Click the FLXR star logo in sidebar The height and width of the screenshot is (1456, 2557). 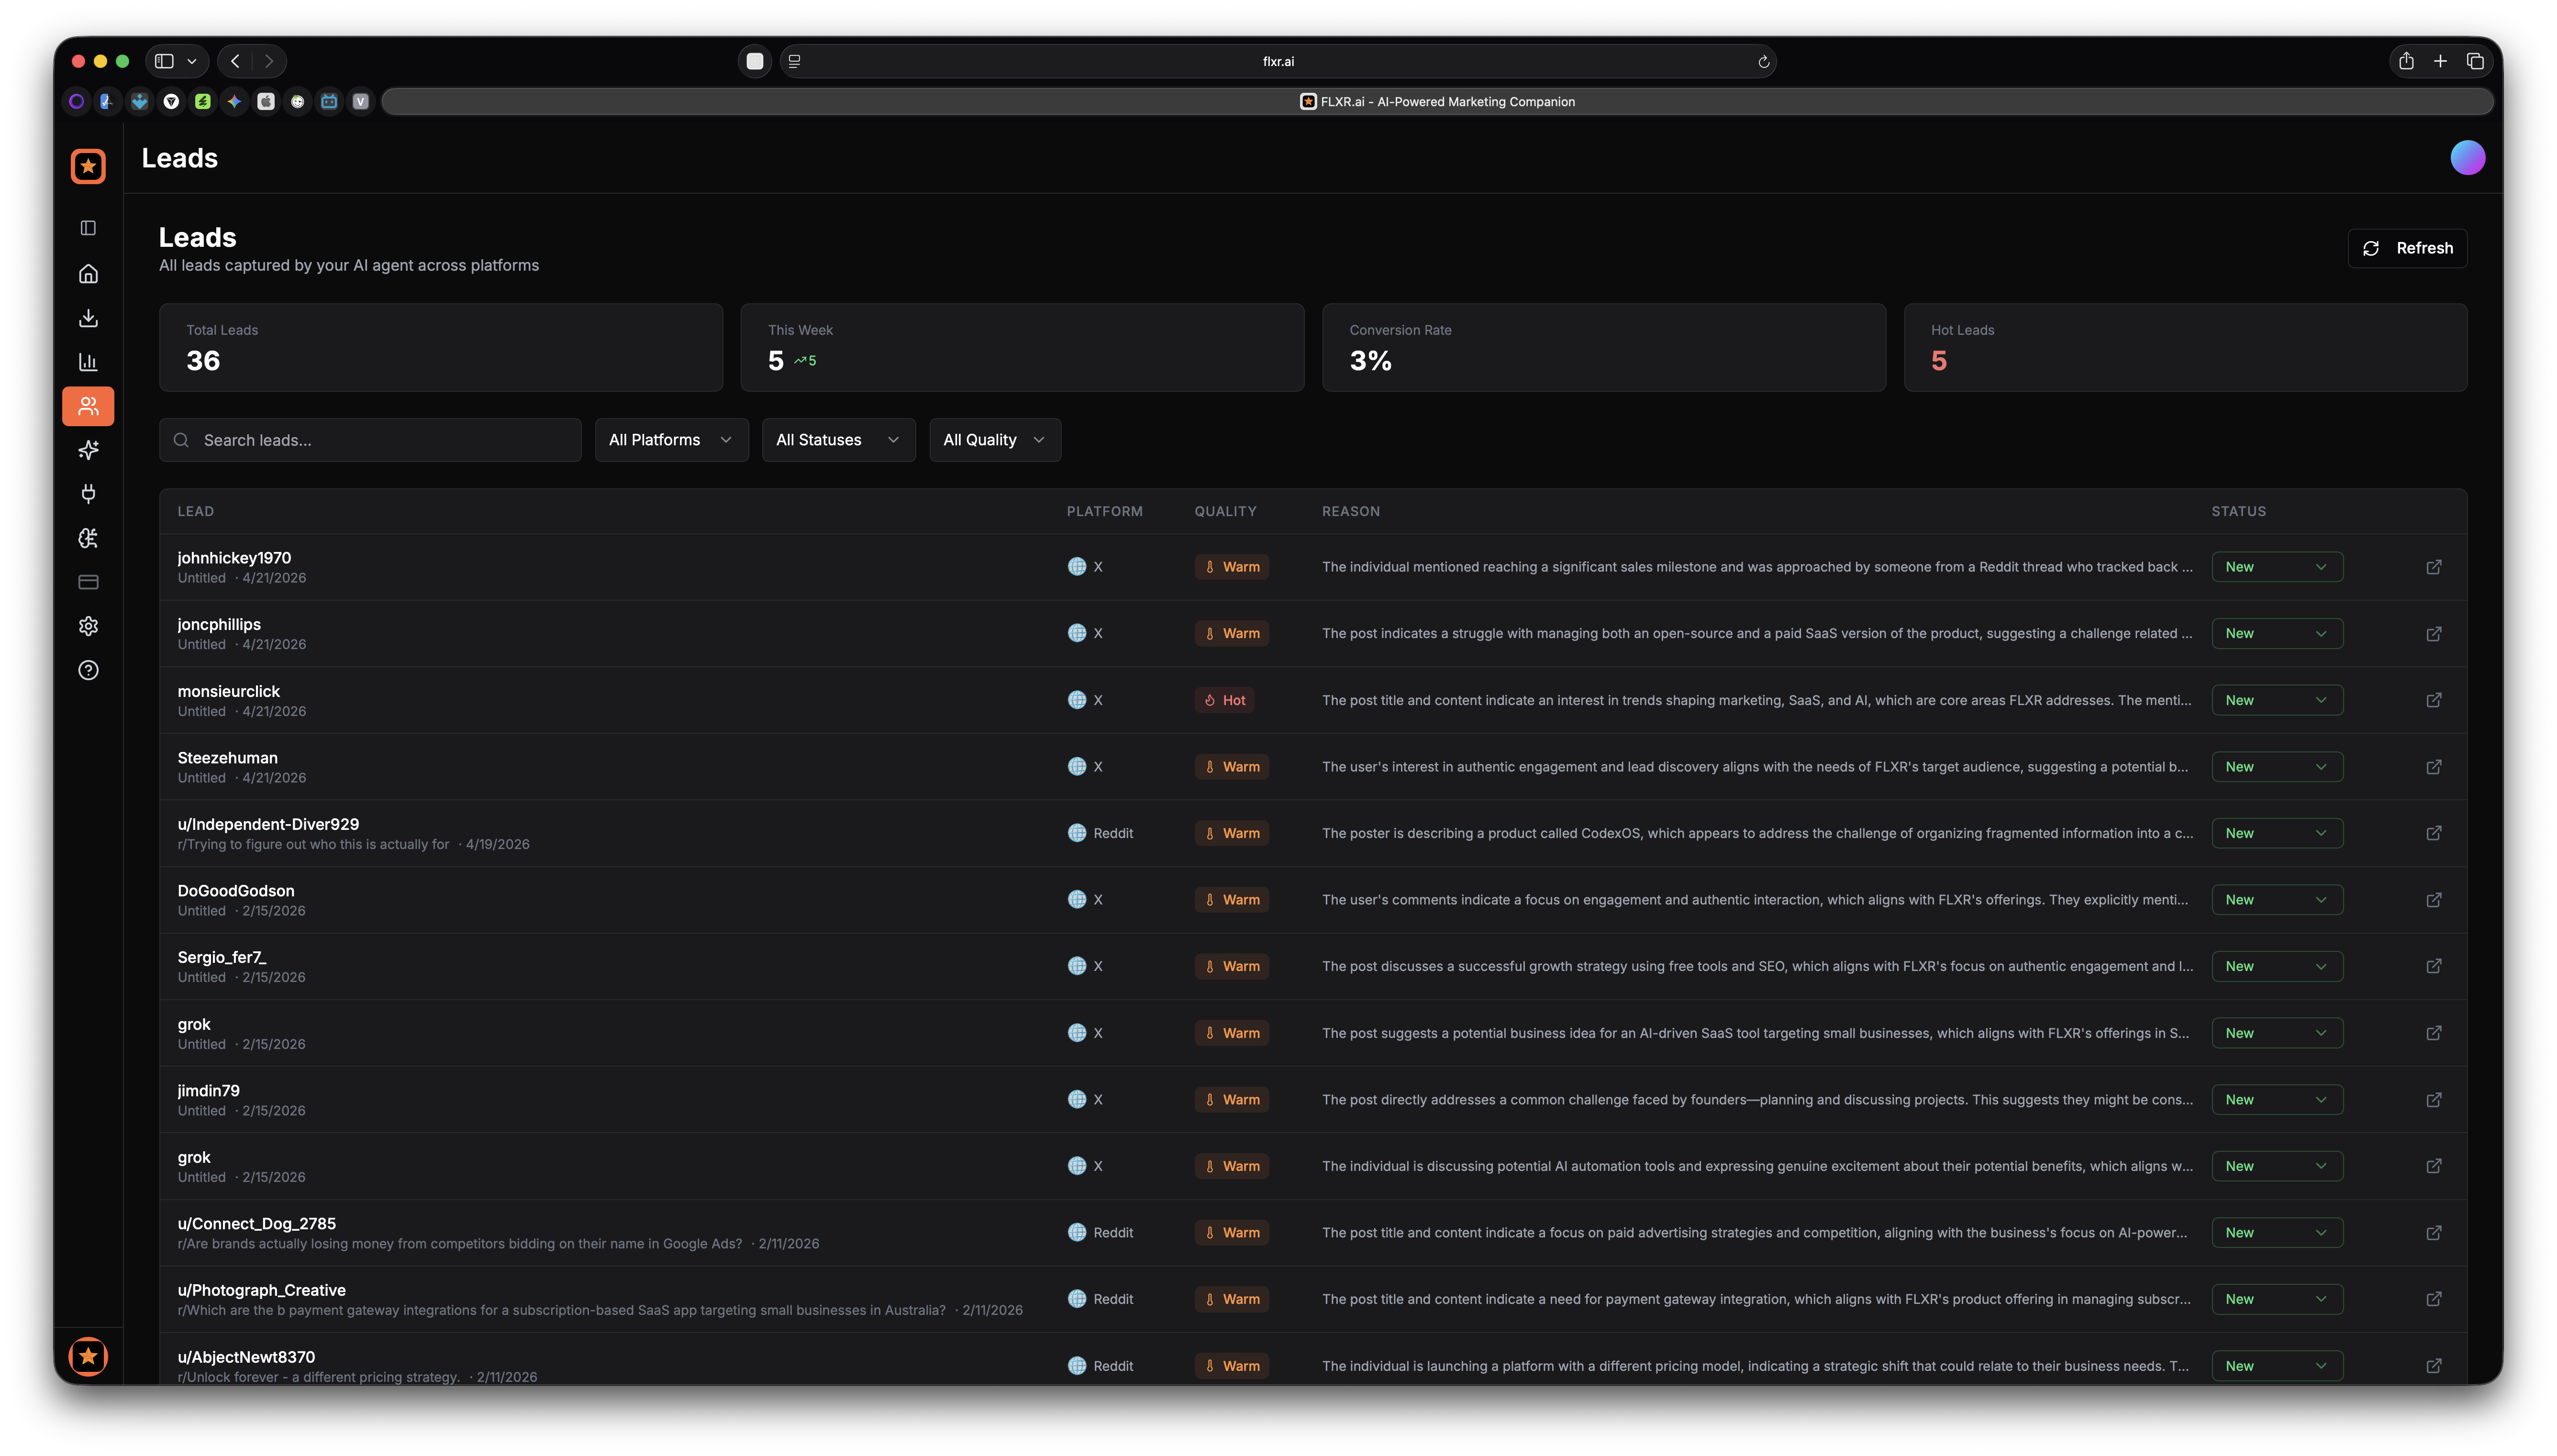(x=88, y=166)
